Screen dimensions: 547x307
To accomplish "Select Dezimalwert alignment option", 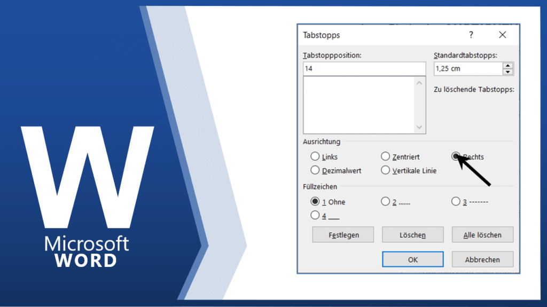I will click(315, 170).
